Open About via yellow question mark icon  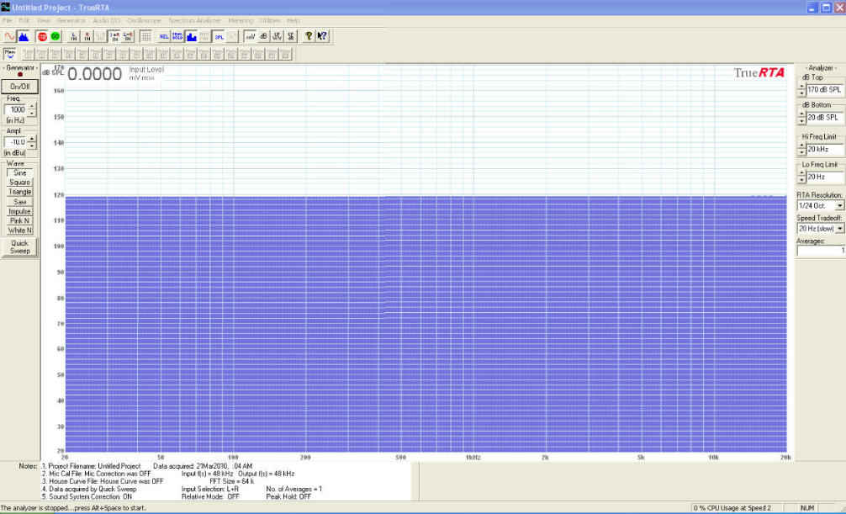click(309, 37)
